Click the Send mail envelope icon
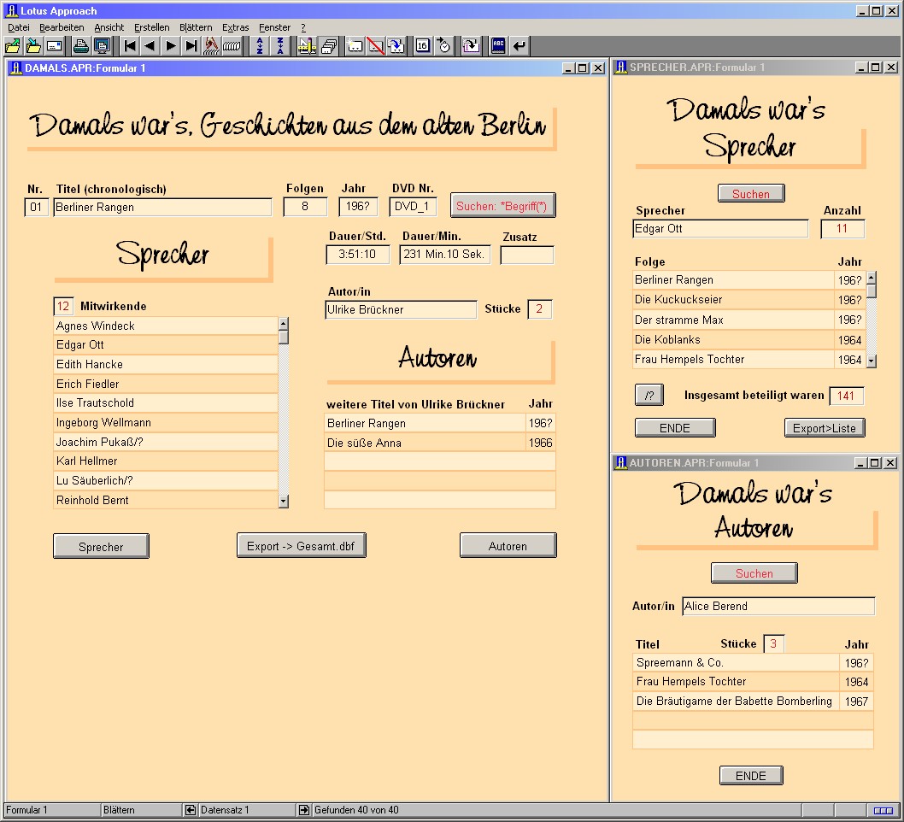 [x=55, y=46]
